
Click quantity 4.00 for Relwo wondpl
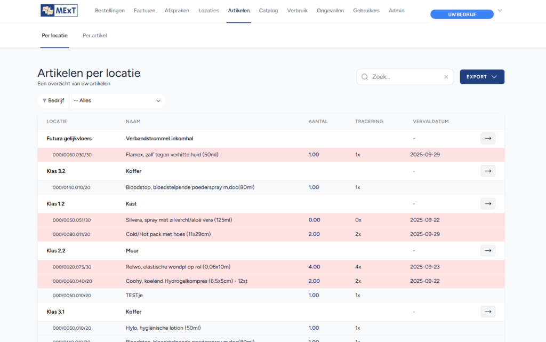[314, 267]
